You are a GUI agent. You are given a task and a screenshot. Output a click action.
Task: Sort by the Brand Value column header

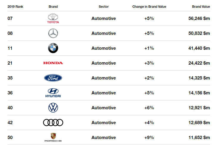pyautogui.click(x=201, y=7)
